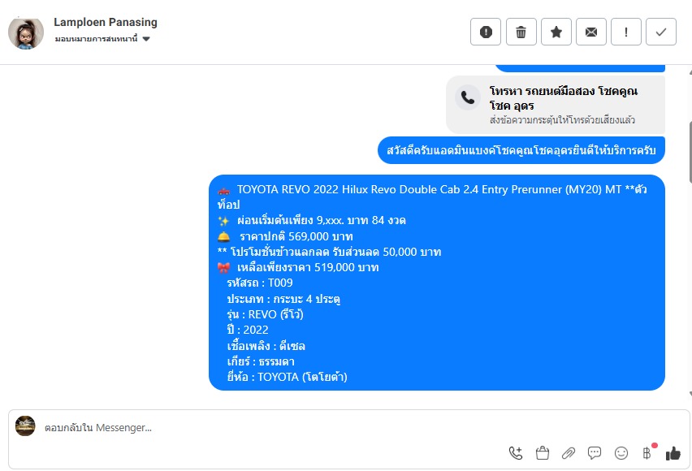The height and width of the screenshot is (471, 692).
Task: Open the assign conversation dropdown
Action: pyautogui.click(x=102, y=39)
